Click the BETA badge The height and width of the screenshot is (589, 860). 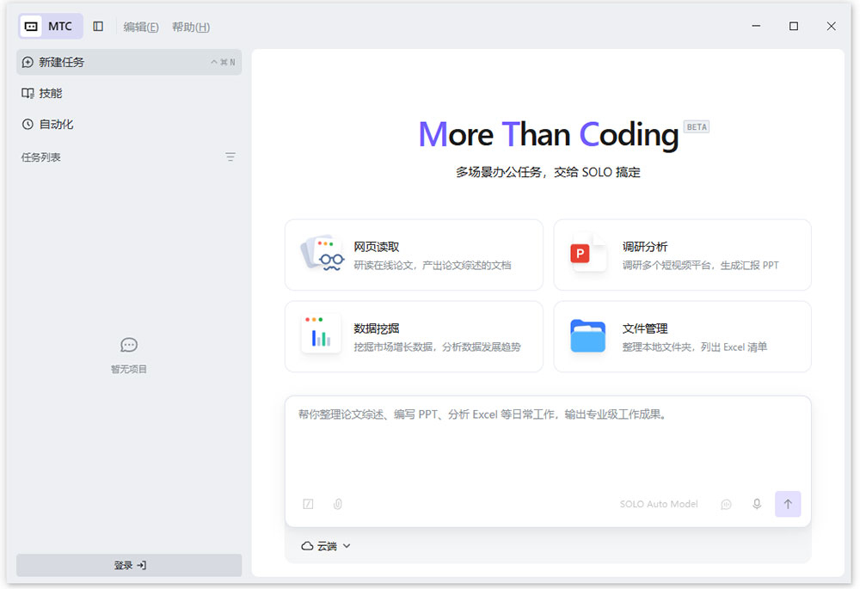click(x=697, y=126)
